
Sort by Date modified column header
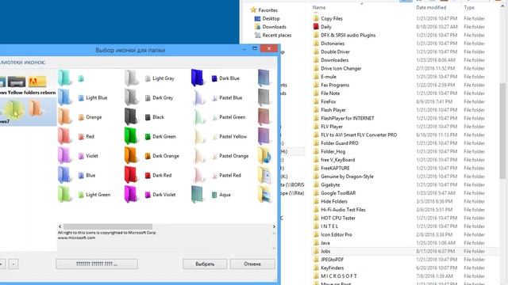point(431,7)
